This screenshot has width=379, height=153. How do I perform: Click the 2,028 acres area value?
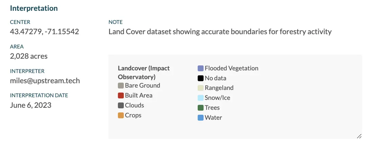29,56
